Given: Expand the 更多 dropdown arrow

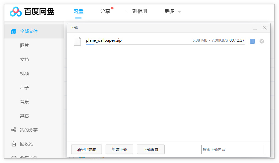Looking at the screenshot, I should pyautogui.click(x=179, y=12).
